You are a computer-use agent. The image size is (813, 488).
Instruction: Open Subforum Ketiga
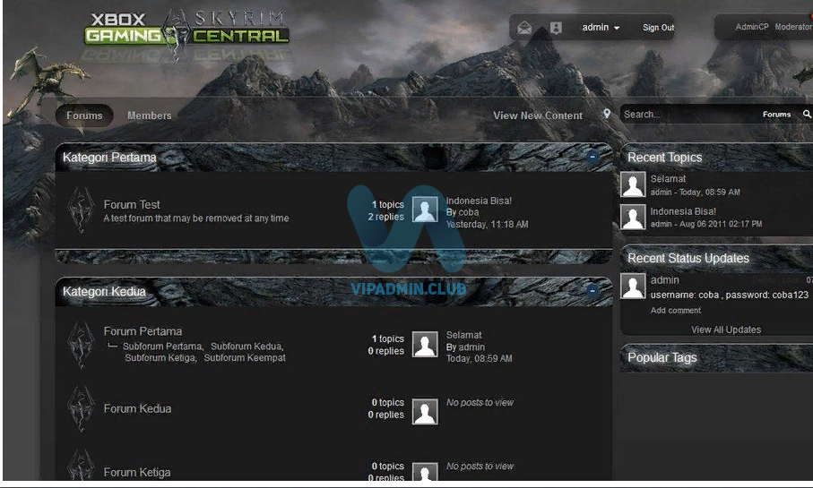160,357
